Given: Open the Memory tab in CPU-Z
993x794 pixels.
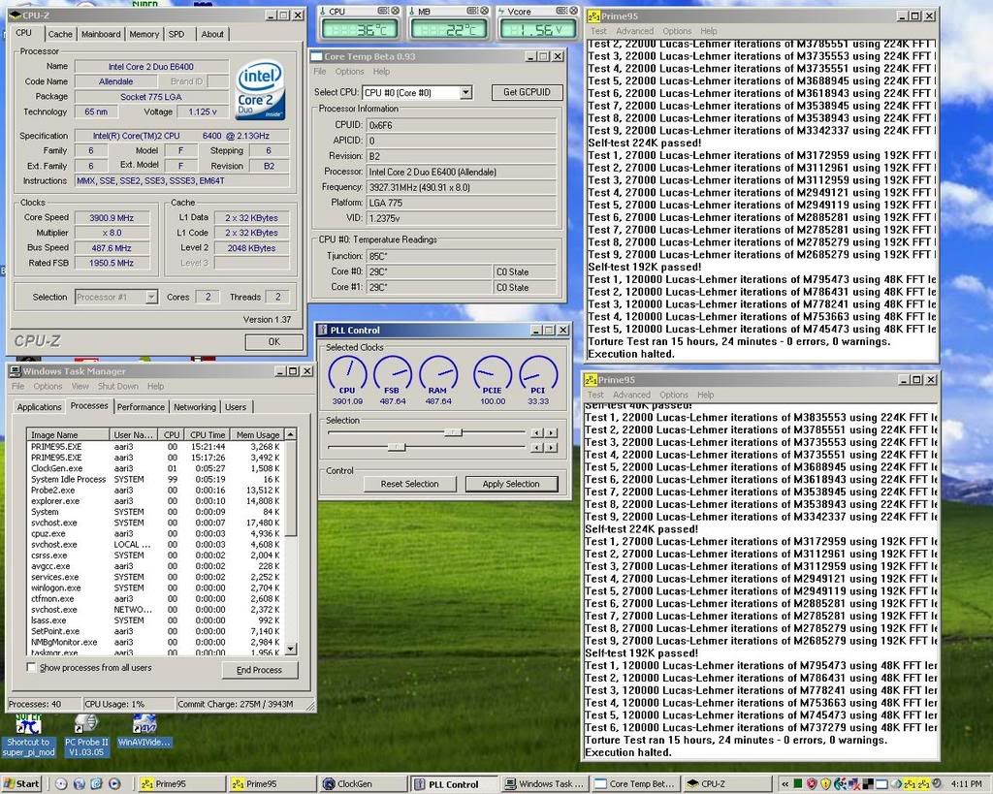Looking at the screenshot, I should 144,34.
